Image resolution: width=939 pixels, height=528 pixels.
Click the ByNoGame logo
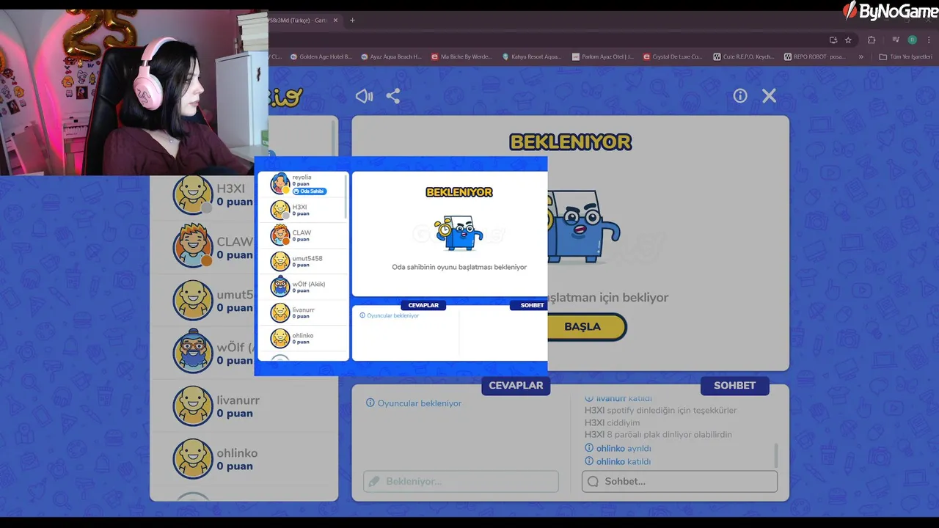click(890, 10)
